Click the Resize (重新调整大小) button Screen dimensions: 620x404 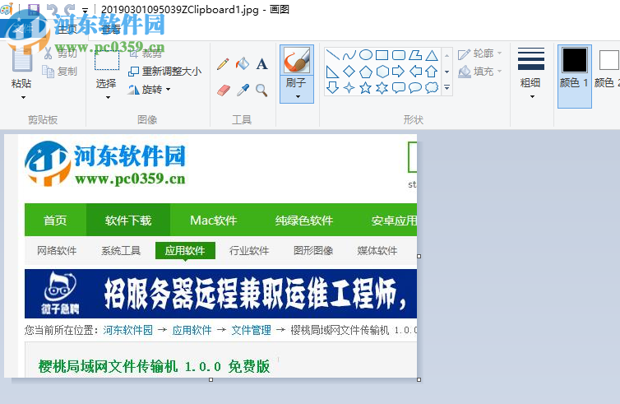[165, 72]
